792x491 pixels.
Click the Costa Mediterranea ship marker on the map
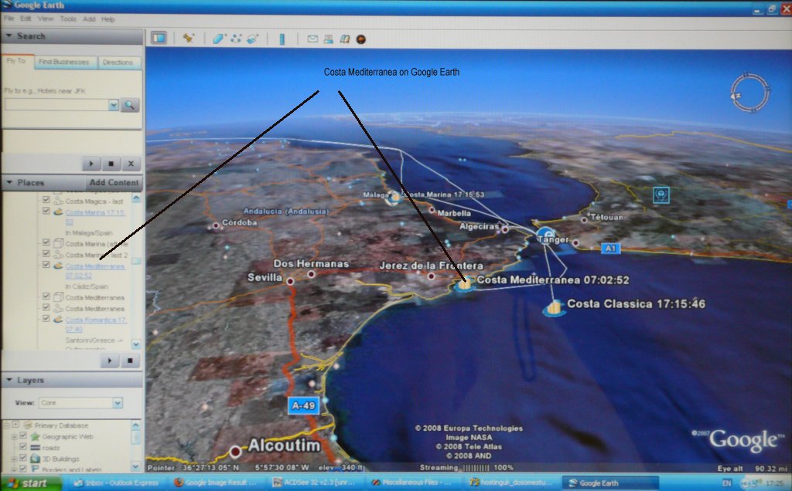pos(464,283)
